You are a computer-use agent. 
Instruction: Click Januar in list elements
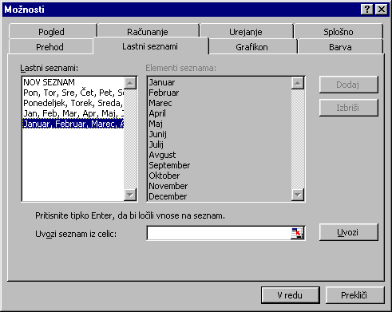tap(162, 82)
